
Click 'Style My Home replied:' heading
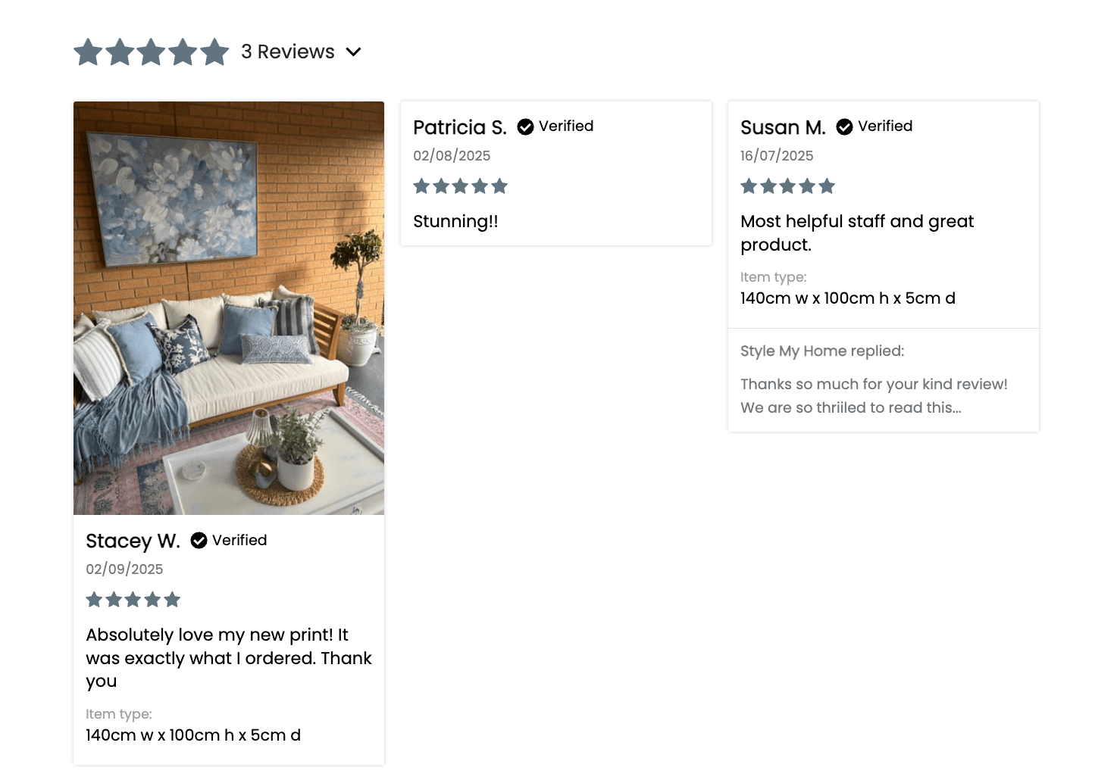click(x=822, y=351)
